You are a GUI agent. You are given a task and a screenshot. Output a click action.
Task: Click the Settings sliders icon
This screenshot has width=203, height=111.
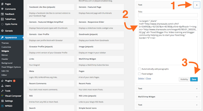coord(2,101)
